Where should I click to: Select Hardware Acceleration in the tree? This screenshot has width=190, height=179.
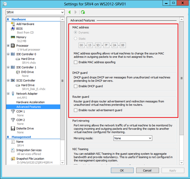point(30,102)
